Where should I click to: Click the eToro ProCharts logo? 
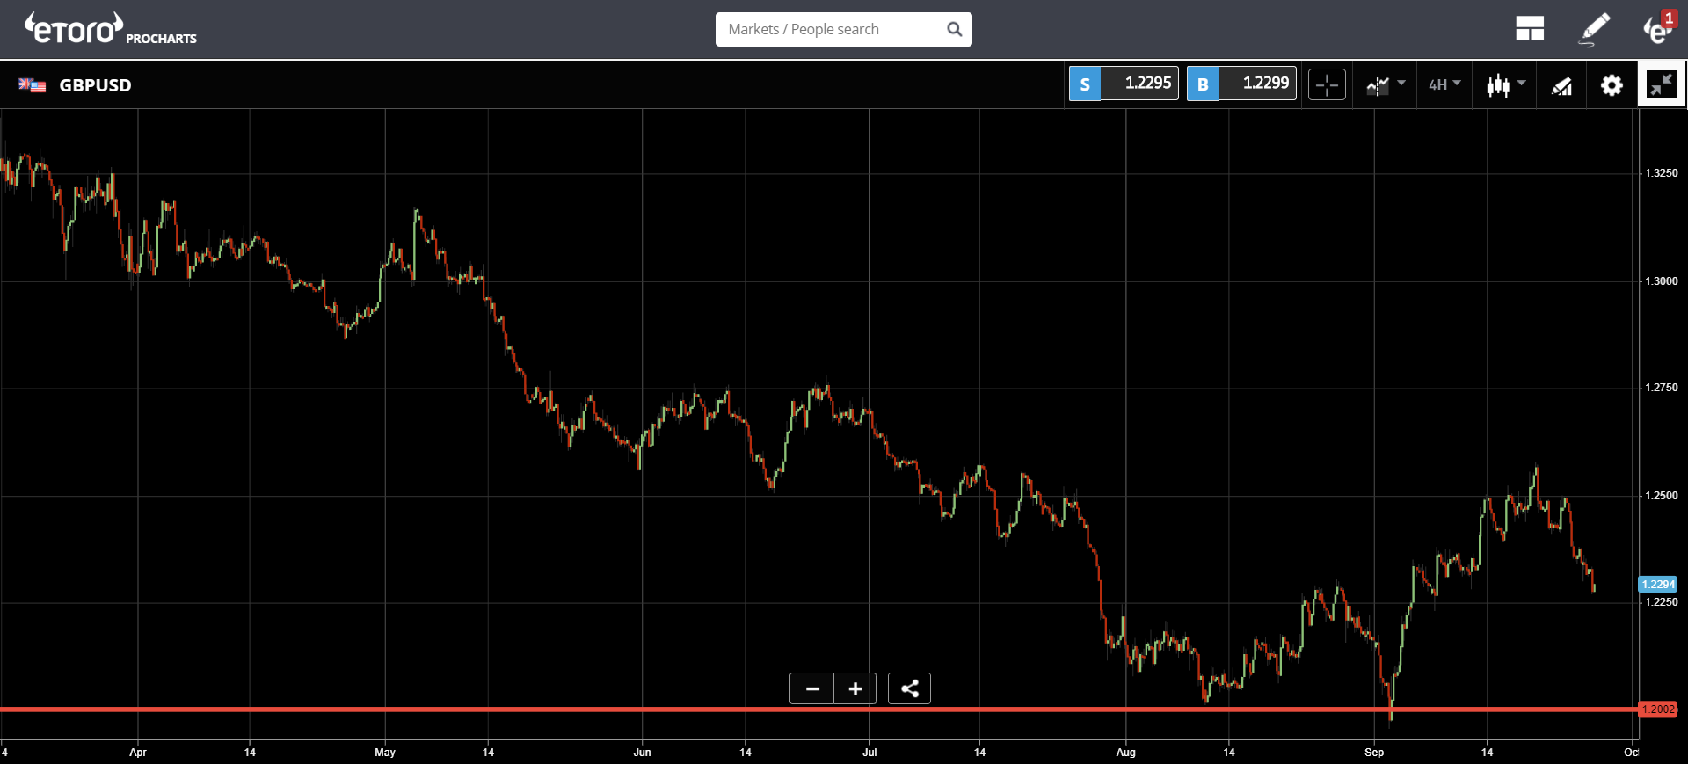pyautogui.click(x=110, y=29)
